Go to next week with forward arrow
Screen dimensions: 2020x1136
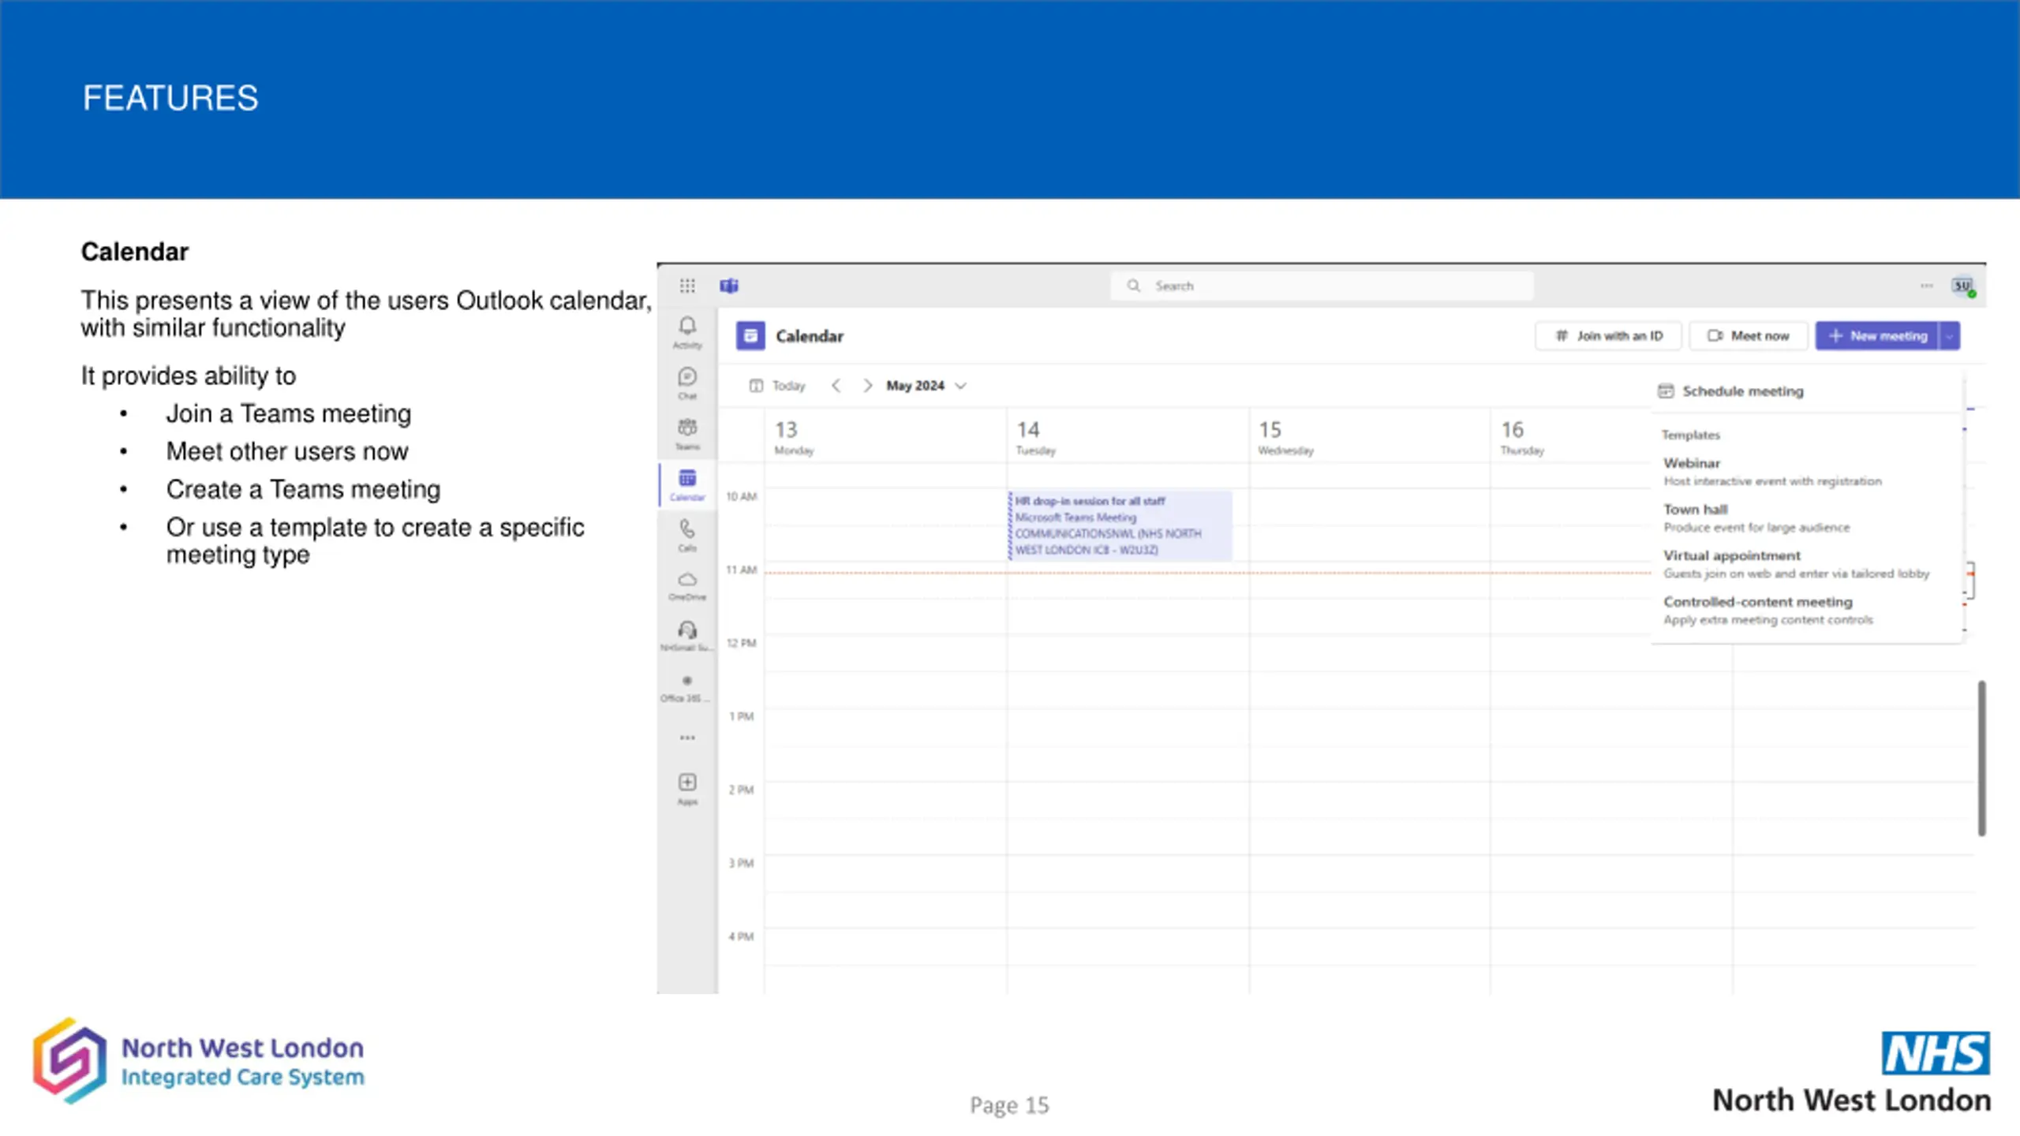pyautogui.click(x=868, y=386)
